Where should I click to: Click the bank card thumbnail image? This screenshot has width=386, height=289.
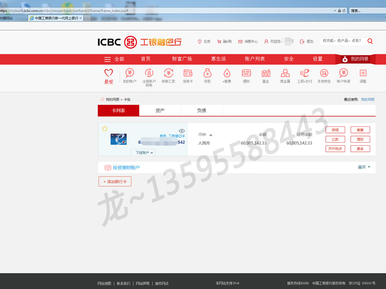coord(119,139)
